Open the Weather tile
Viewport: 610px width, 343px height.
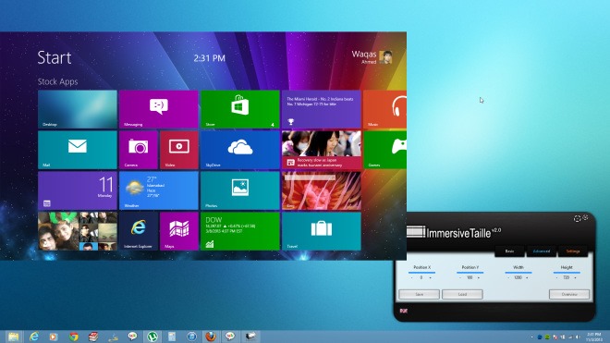click(x=159, y=190)
